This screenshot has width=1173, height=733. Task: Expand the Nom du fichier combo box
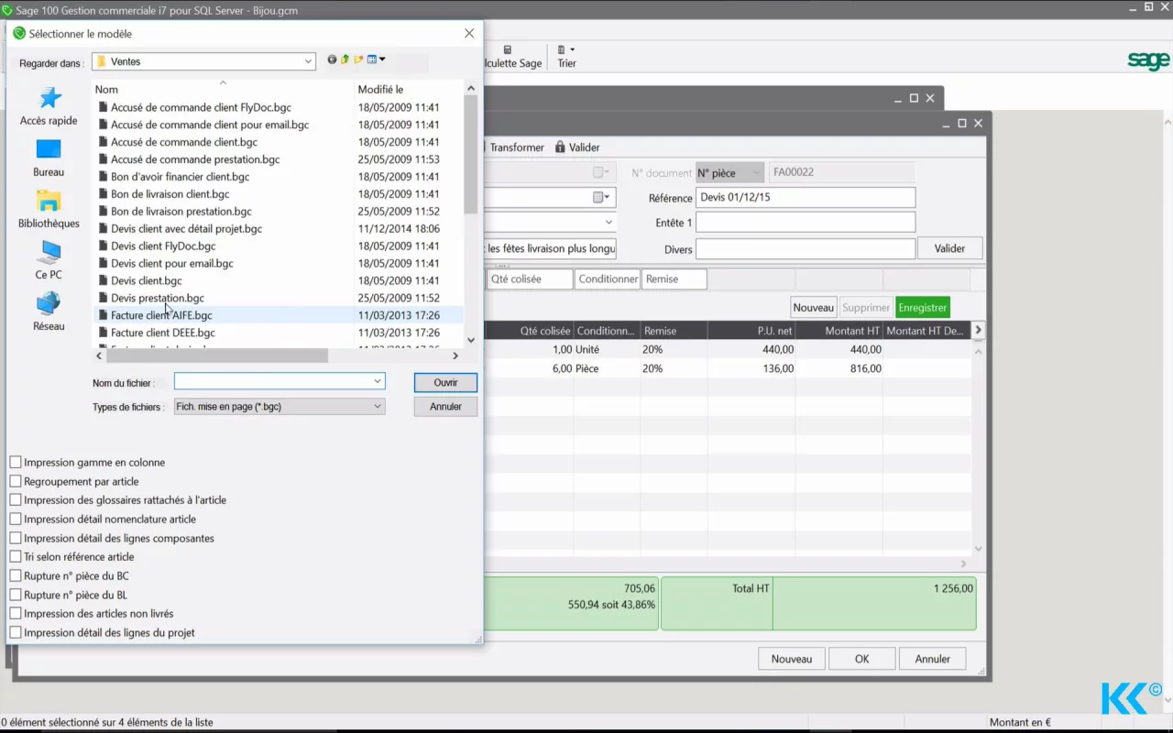[378, 380]
